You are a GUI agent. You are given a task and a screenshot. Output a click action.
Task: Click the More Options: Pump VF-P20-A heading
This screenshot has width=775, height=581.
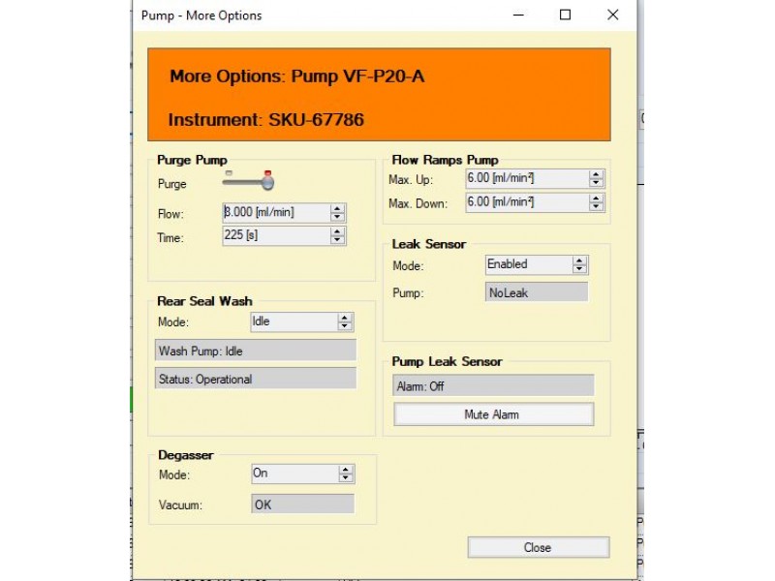(297, 76)
